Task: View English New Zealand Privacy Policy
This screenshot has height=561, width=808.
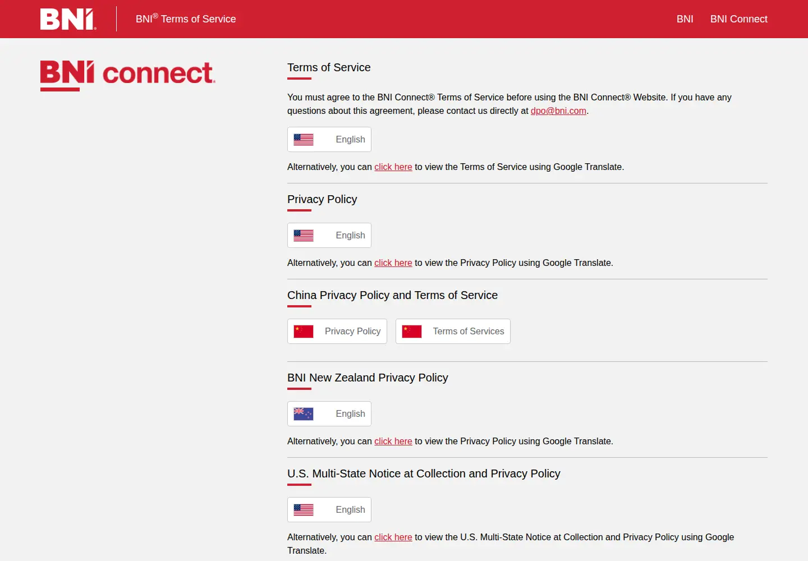Action: coord(329,414)
